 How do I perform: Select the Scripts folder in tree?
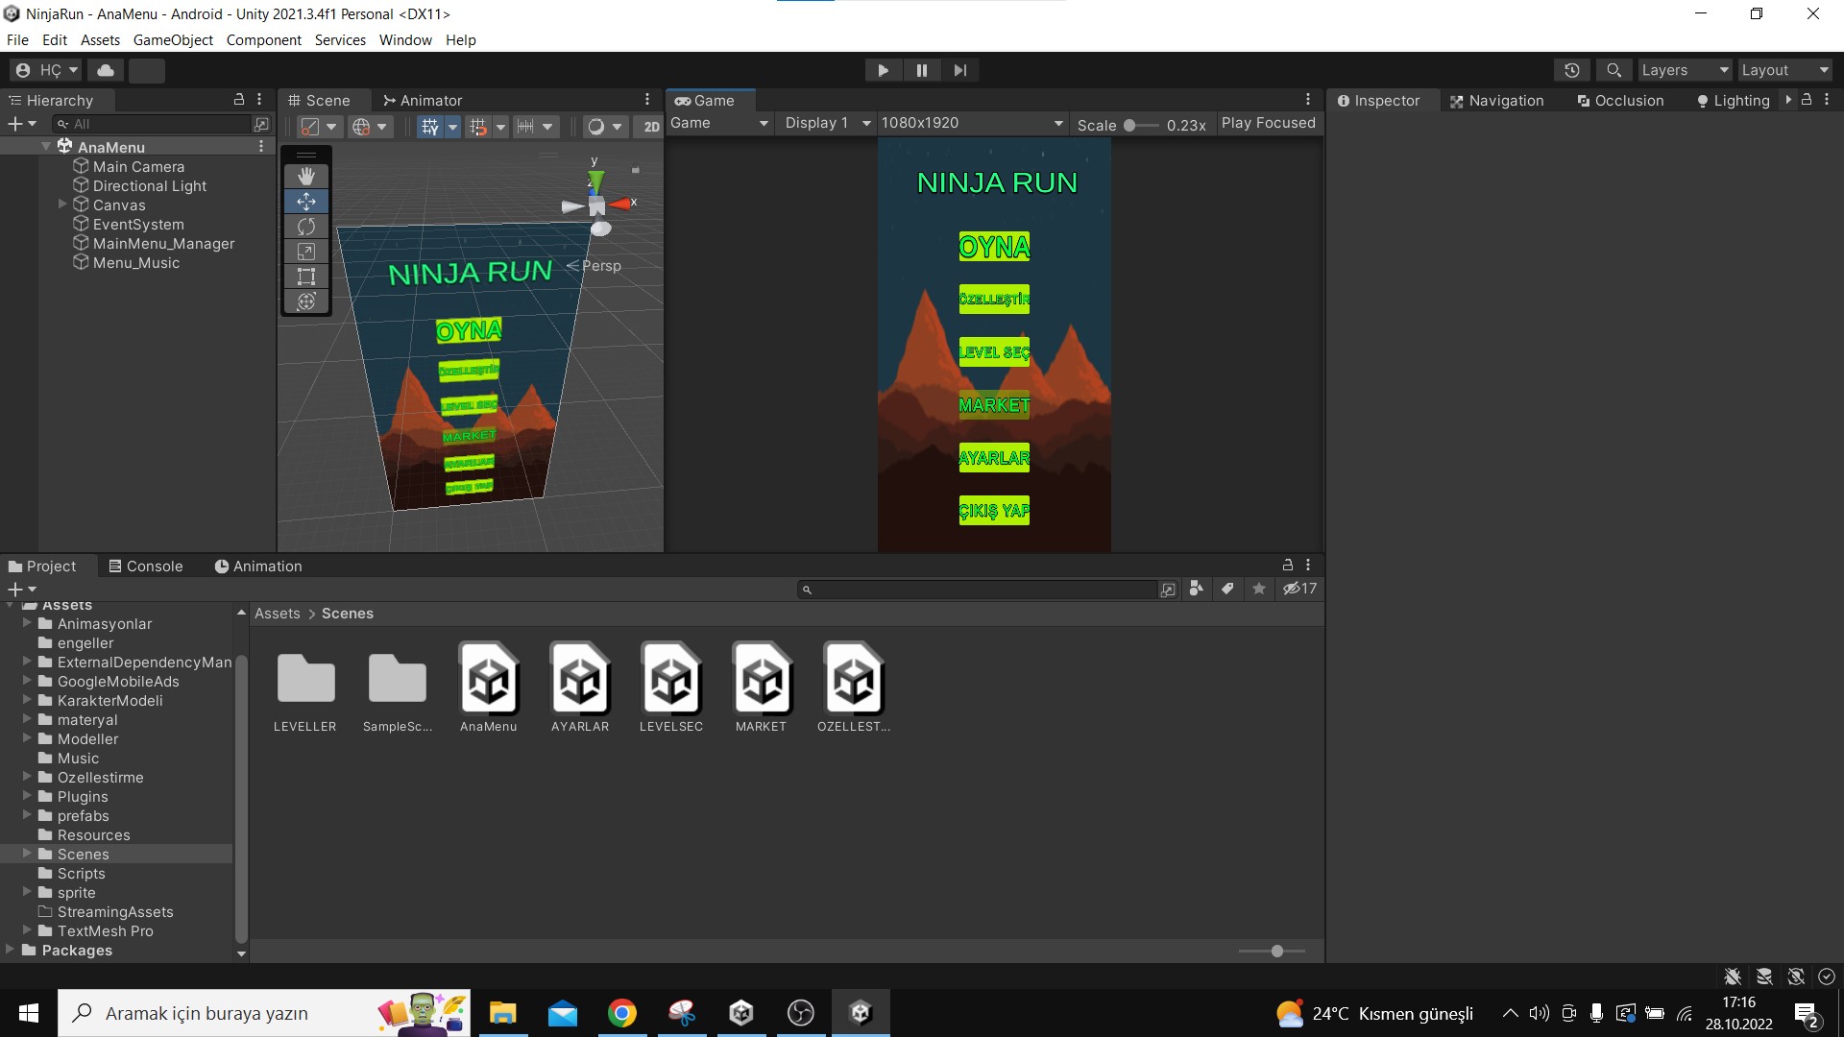81,873
